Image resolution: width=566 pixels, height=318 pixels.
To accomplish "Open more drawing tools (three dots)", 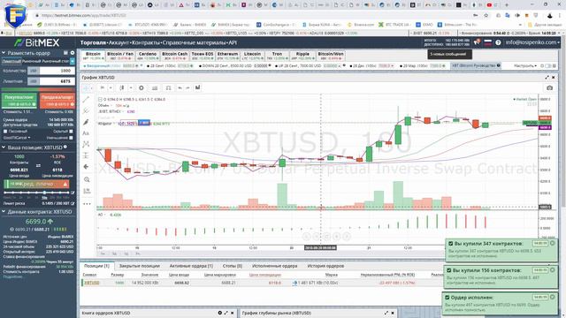I will (87, 204).
